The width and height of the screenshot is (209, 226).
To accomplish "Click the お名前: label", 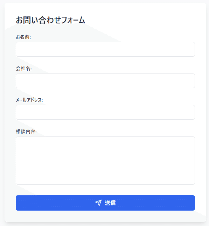I will pyautogui.click(x=23, y=37).
